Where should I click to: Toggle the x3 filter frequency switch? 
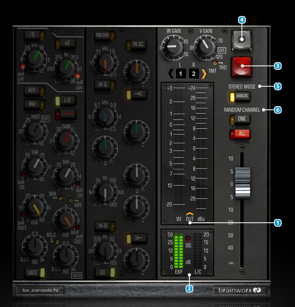[x=66, y=44]
